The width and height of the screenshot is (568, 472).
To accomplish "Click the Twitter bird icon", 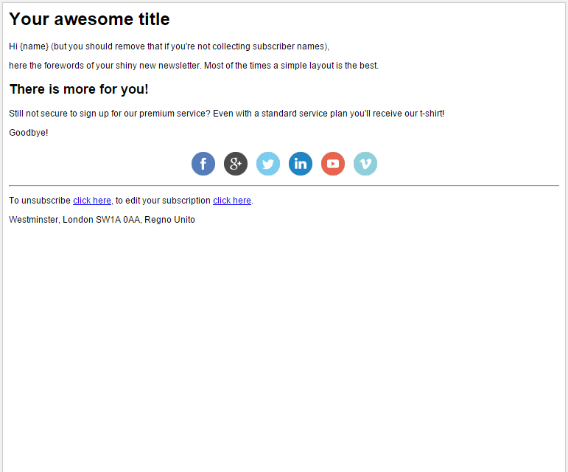I will (x=268, y=164).
